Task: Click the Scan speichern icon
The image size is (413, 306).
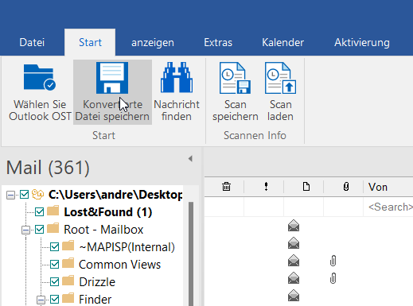Action: (x=235, y=78)
